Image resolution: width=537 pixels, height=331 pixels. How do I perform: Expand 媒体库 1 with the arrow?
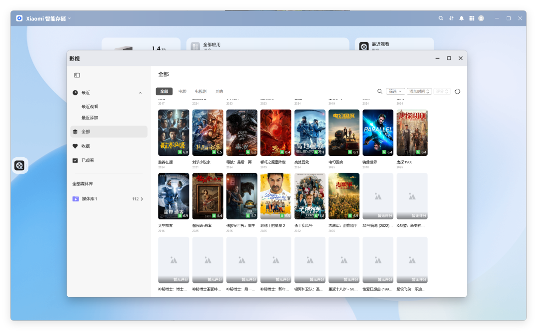142,199
